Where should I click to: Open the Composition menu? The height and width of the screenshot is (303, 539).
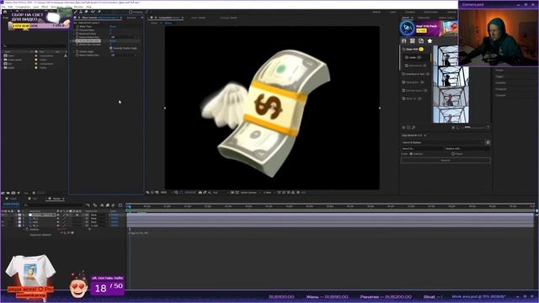coord(23,7)
